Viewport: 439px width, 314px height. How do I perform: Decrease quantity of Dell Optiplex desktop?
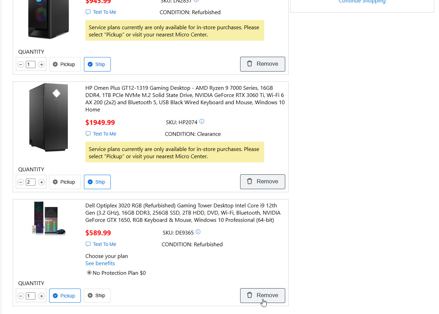tap(21, 296)
